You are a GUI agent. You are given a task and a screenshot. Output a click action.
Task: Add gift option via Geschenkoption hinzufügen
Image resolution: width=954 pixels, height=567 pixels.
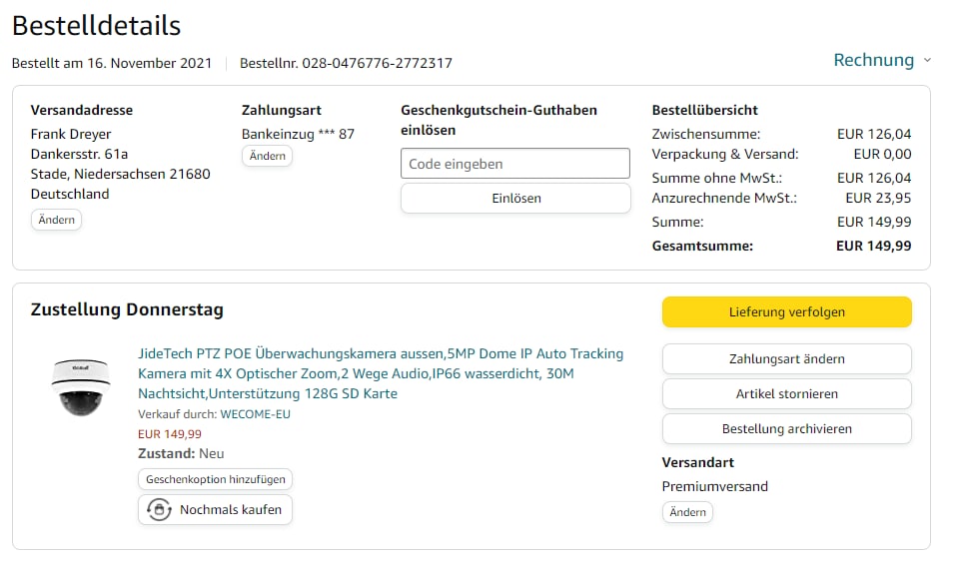pos(215,479)
